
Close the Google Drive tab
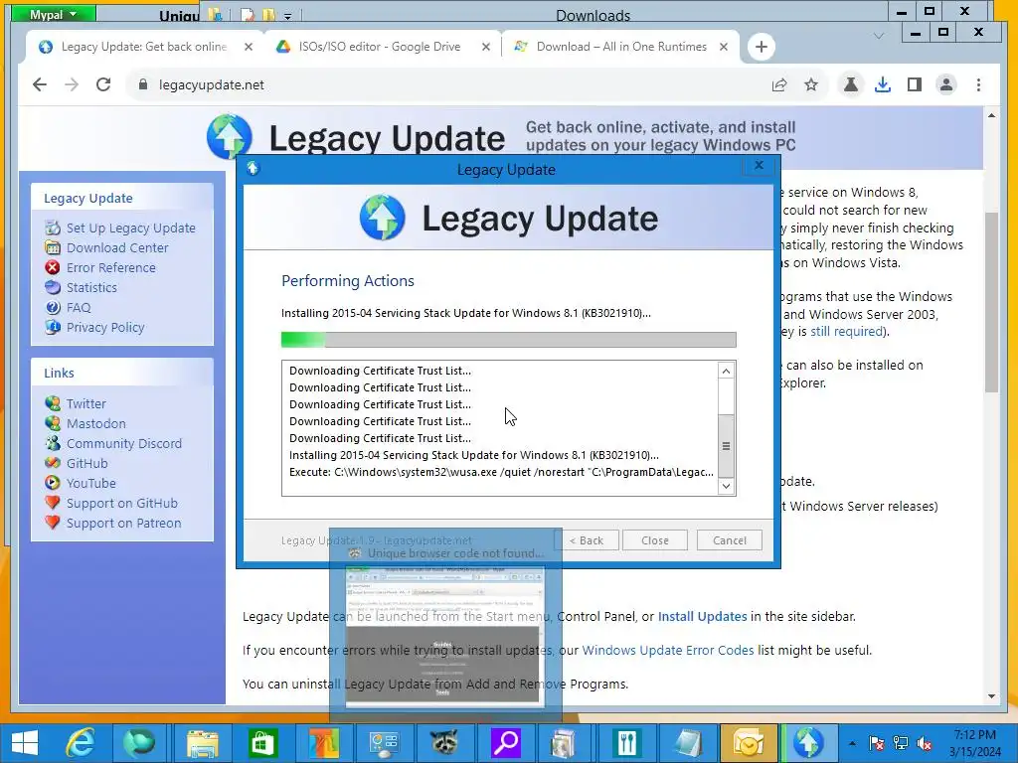pyautogui.click(x=485, y=47)
